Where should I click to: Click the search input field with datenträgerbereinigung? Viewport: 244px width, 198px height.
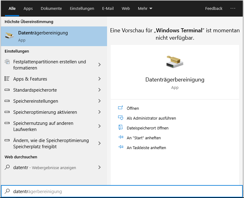pyautogui.click(x=122, y=191)
